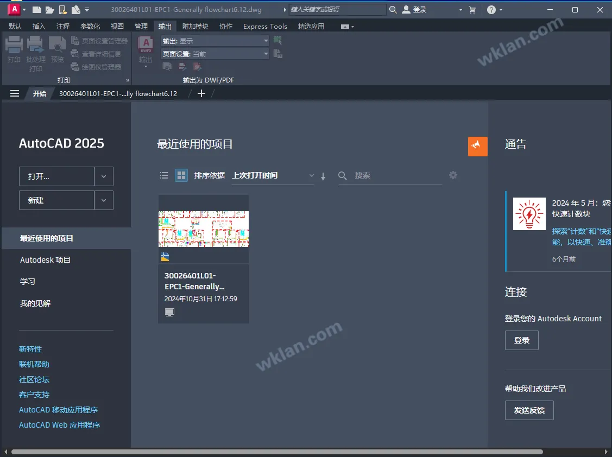
Task: Open the 输出: 显示 dropdown
Action: 214,41
